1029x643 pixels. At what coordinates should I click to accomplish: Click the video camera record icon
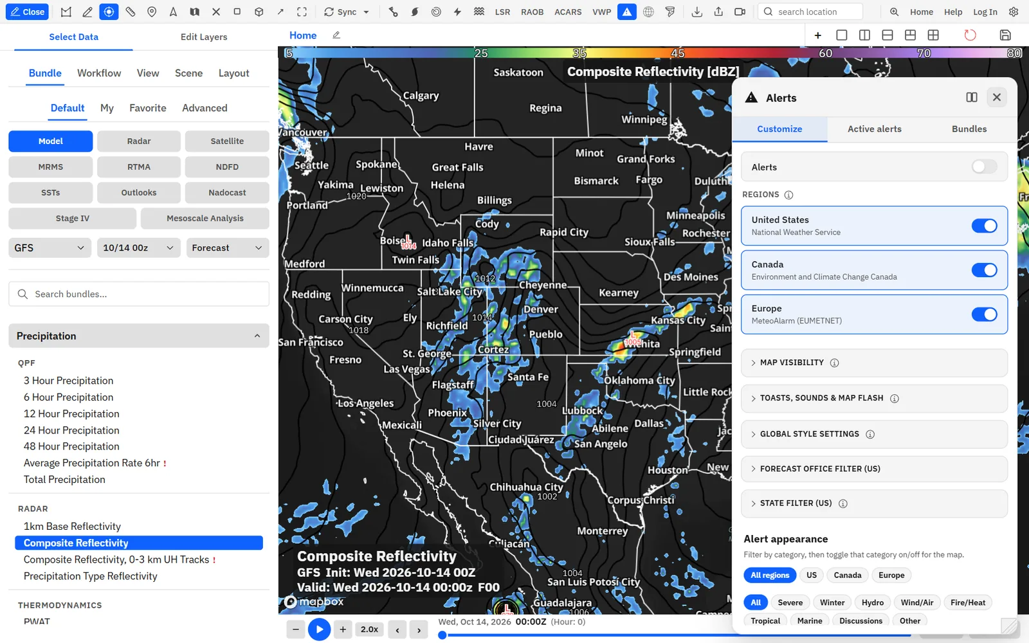pyautogui.click(x=740, y=12)
